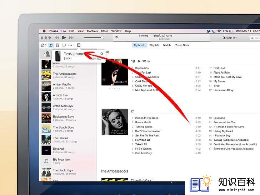The width and height of the screenshot is (260, 195).
Task: Skip to previous track
Action: pyautogui.click(x=57, y=37)
